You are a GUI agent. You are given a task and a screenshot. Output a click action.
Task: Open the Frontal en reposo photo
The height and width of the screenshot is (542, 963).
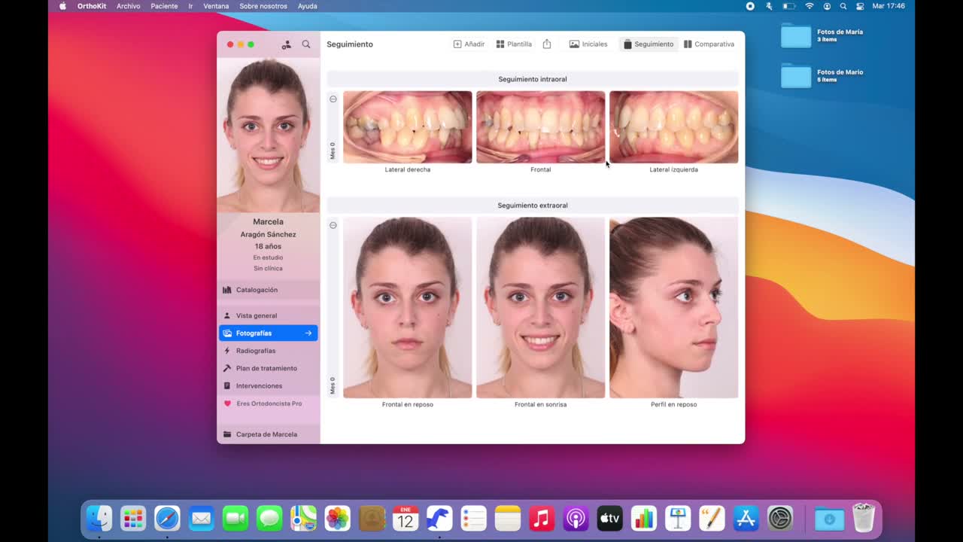click(408, 308)
